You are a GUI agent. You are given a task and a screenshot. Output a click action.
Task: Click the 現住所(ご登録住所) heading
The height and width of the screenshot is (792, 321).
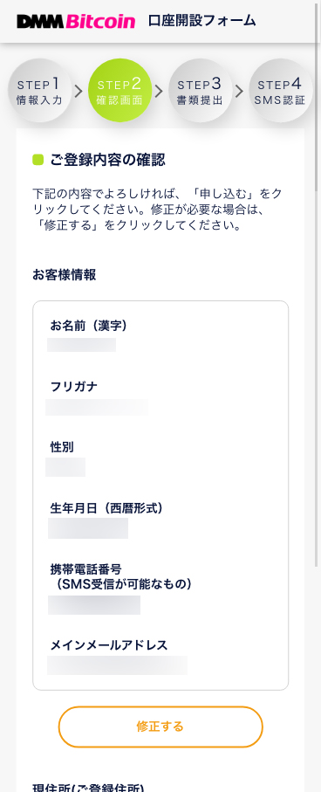click(x=88, y=787)
